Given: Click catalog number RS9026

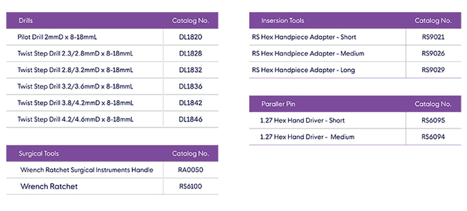Looking at the screenshot, I should (x=433, y=54).
